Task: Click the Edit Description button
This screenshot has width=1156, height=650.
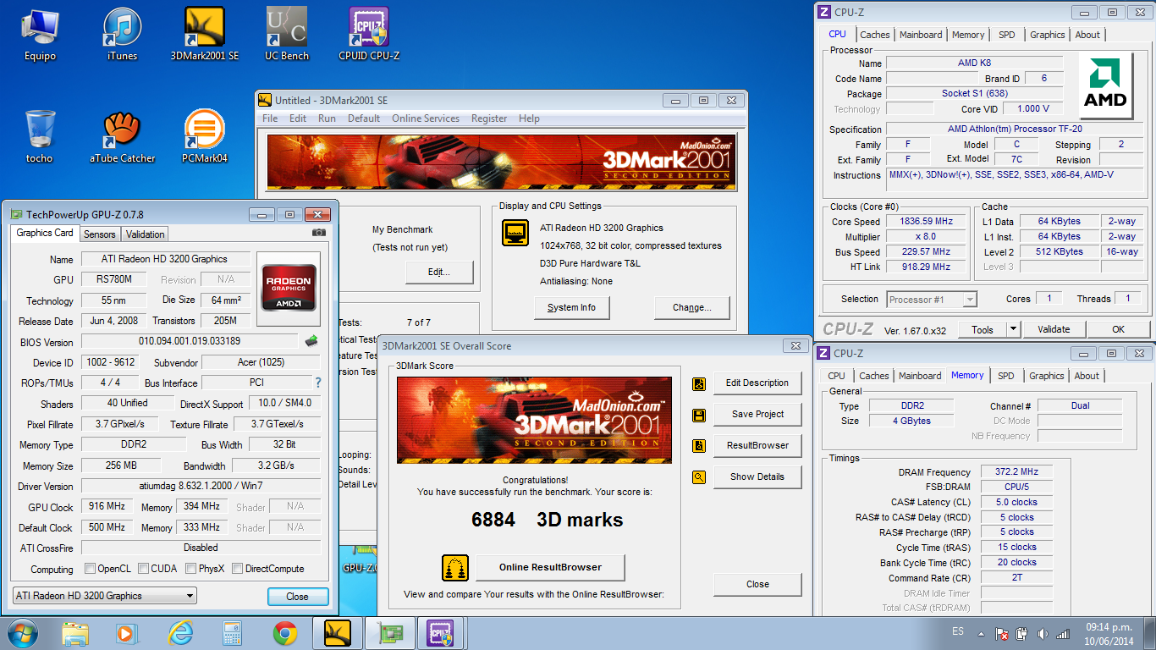Action: coord(757,383)
